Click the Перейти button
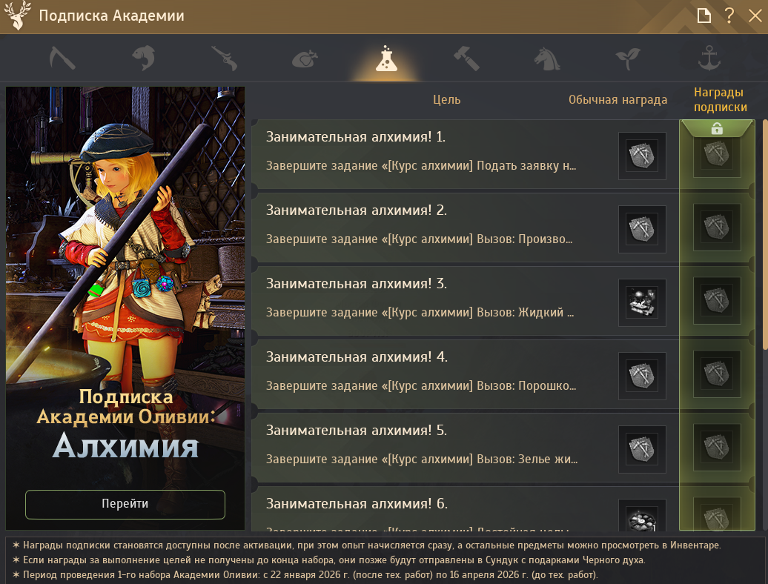Viewport: 768px width, 584px height. pyautogui.click(x=125, y=504)
